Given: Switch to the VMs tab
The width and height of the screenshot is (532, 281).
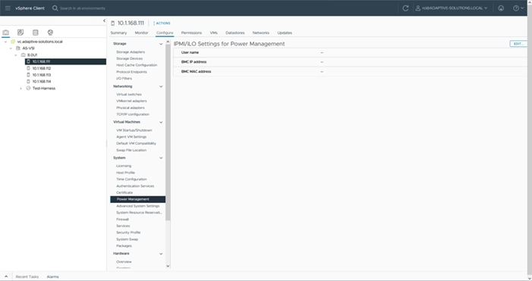Looking at the screenshot, I should (214, 33).
